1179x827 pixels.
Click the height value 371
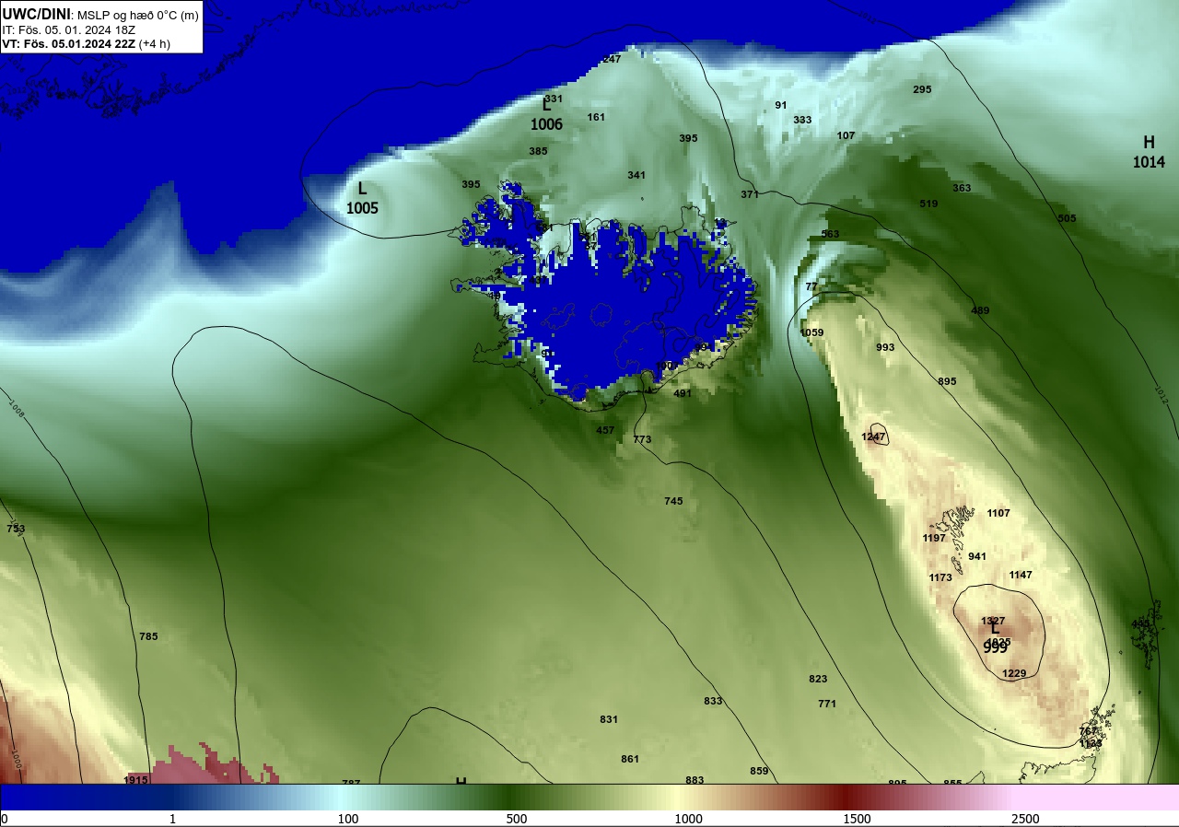pyautogui.click(x=750, y=194)
